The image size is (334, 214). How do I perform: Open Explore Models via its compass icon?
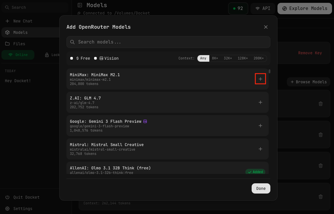284,9
